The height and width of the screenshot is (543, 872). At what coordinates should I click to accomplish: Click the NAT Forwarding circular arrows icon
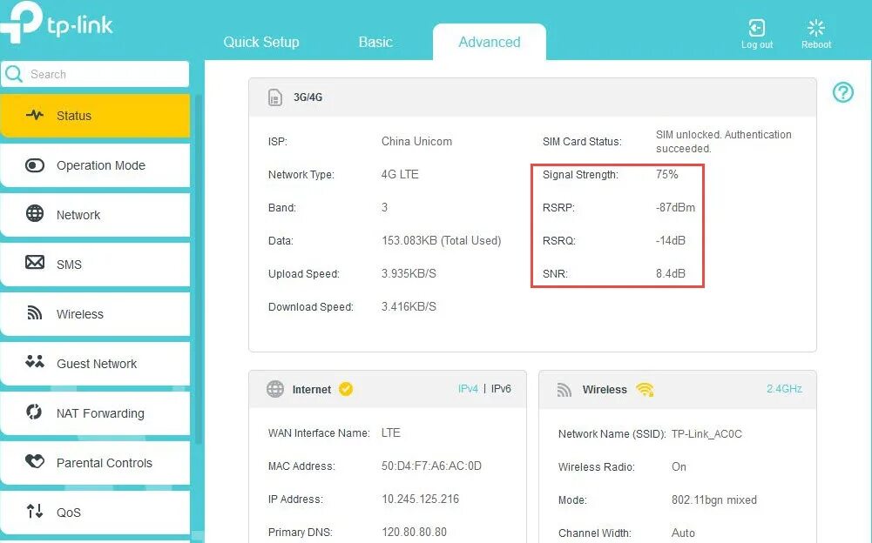[x=34, y=412]
